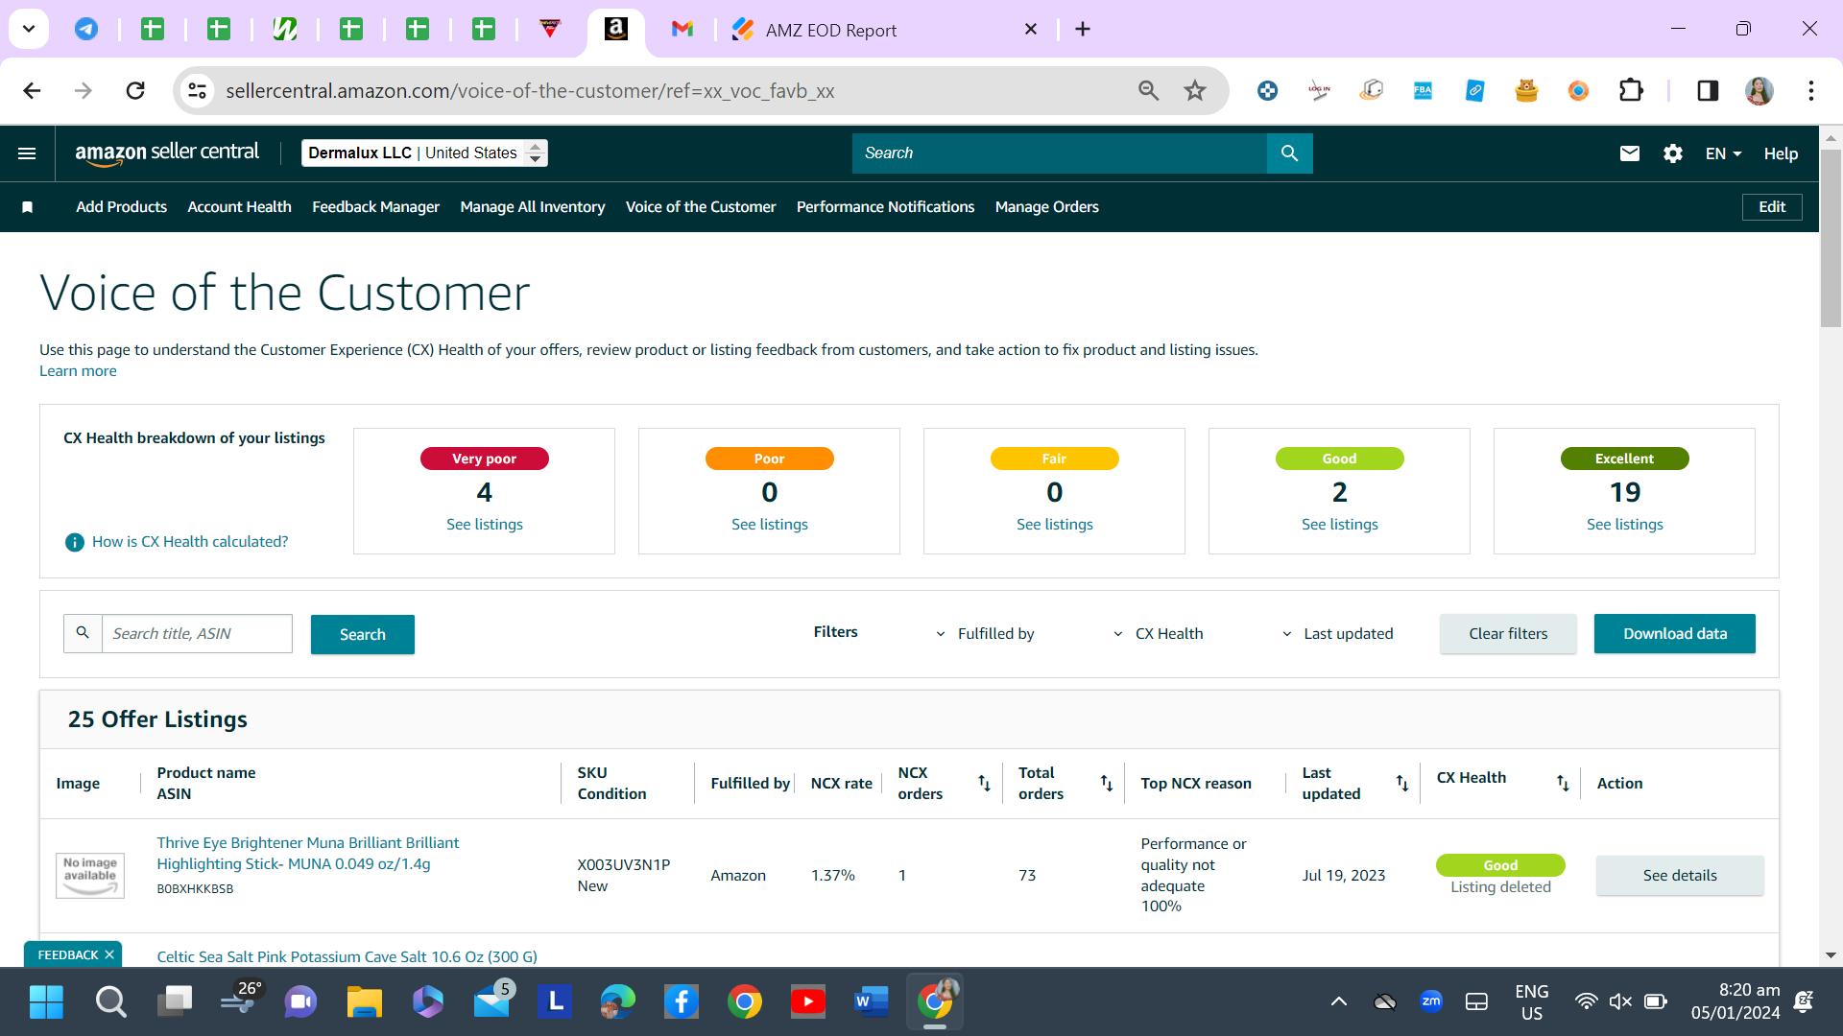Viewport: 1843px width, 1036px height.
Task: Expand the Fulfilled by filter
Action: [985, 634]
